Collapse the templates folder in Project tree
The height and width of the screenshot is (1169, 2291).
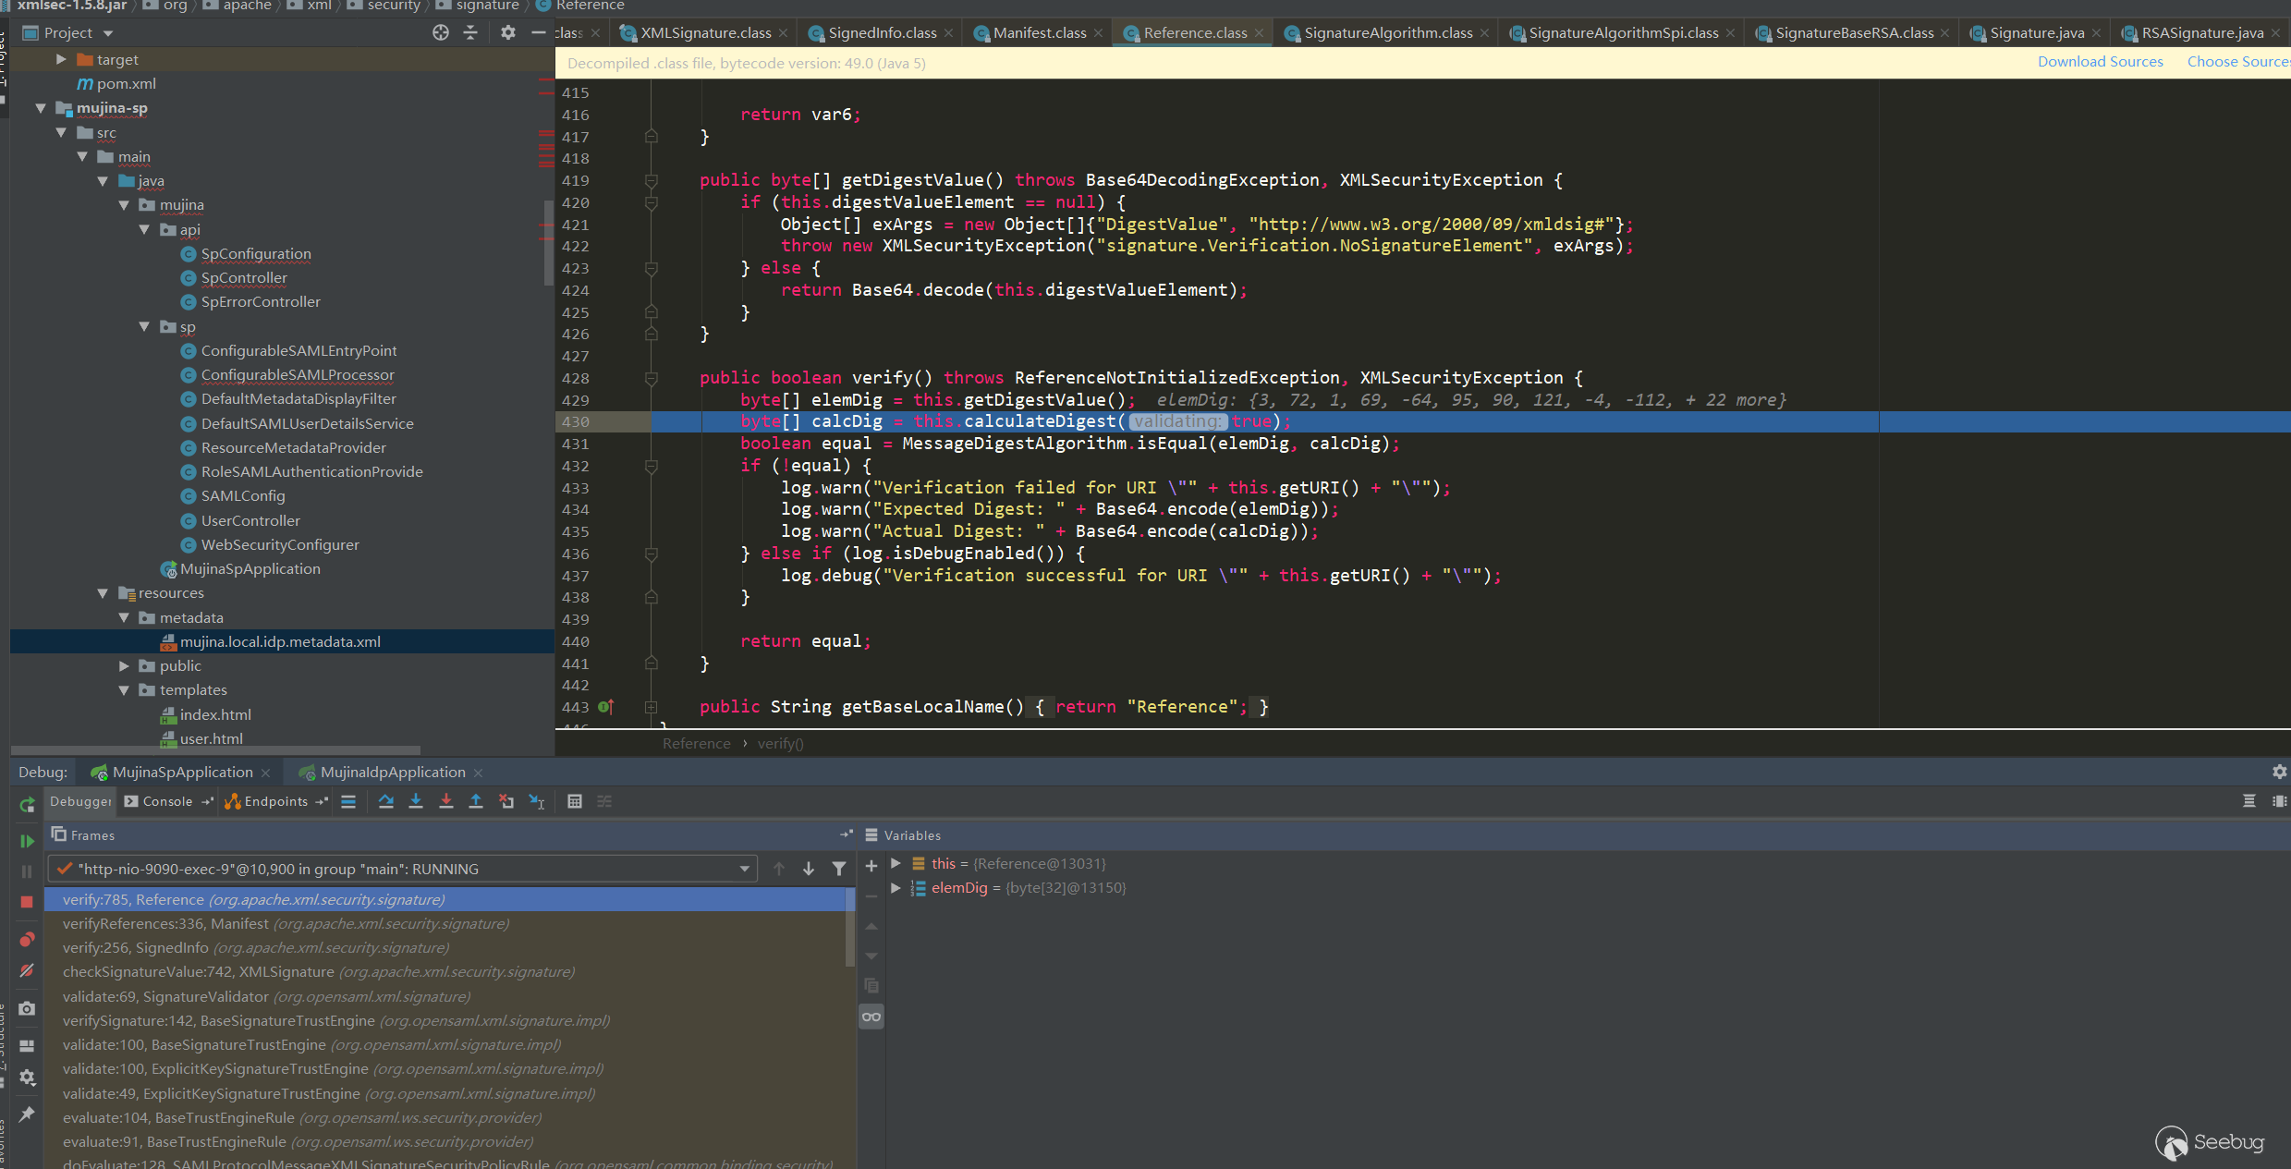click(125, 690)
